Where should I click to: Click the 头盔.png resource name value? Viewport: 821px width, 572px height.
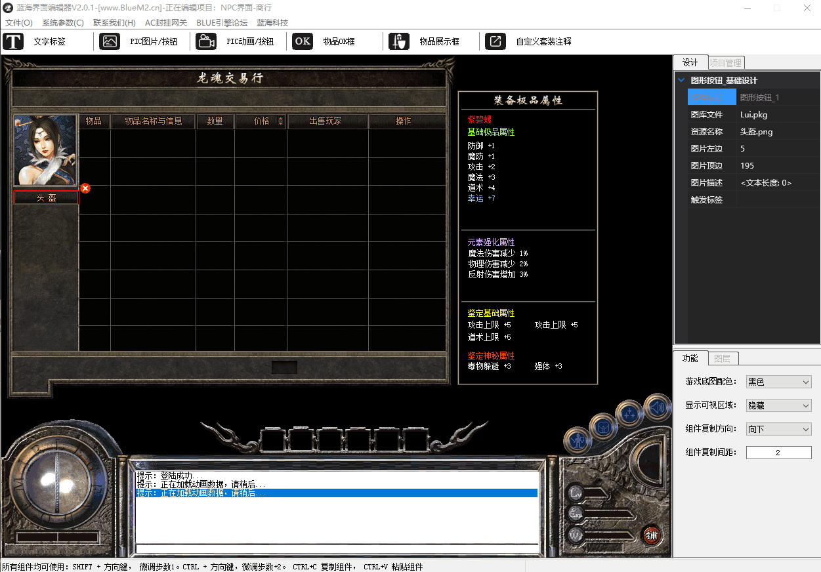point(778,131)
